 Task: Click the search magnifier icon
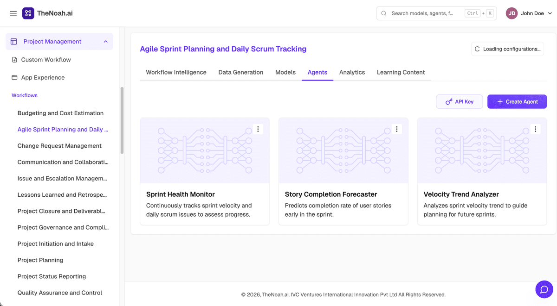point(384,13)
